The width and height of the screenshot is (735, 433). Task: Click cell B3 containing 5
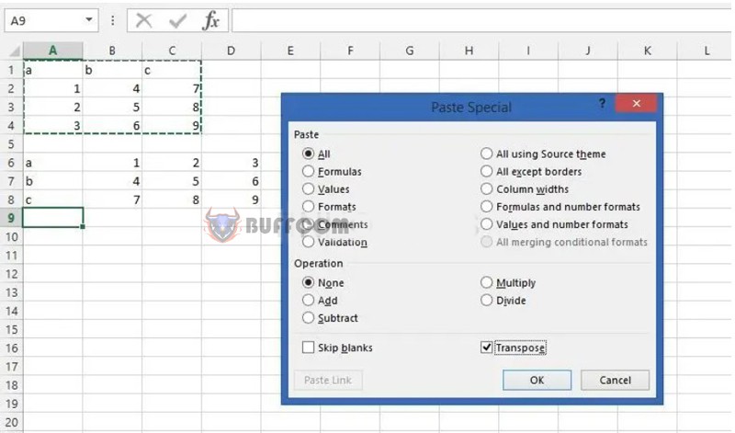tap(112, 107)
